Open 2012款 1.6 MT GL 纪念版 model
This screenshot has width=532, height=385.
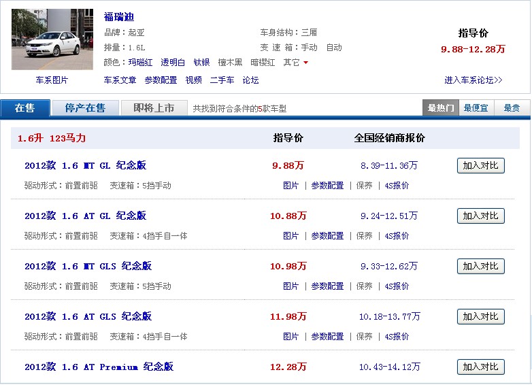point(85,165)
